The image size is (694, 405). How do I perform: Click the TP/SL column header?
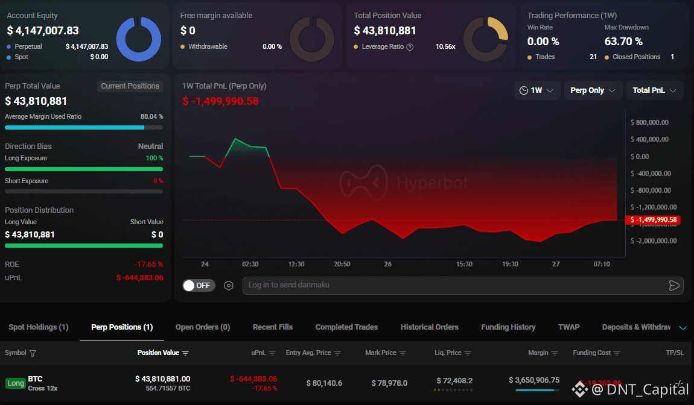coord(675,353)
